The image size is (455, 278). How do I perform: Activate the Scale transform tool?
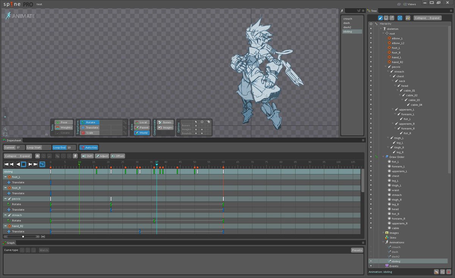pos(89,133)
